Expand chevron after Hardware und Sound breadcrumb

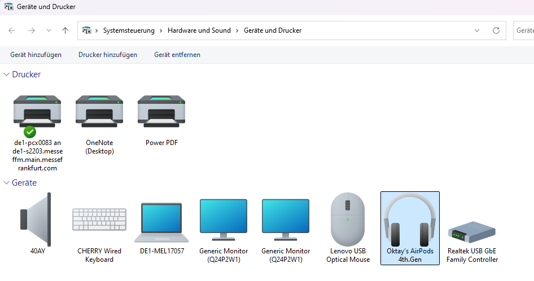[x=238, y=30]
